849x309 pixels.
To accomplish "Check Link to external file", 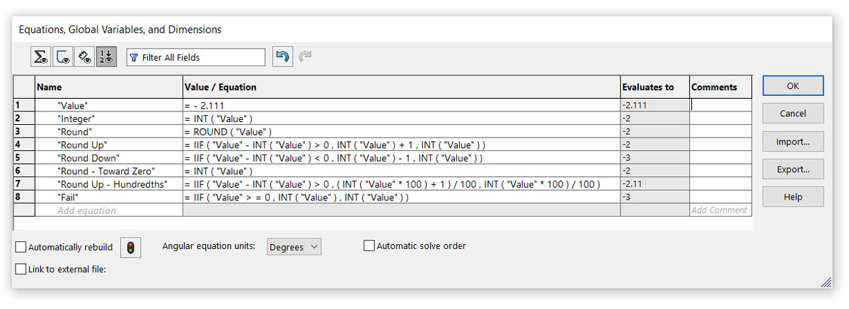I will [21, 269].
